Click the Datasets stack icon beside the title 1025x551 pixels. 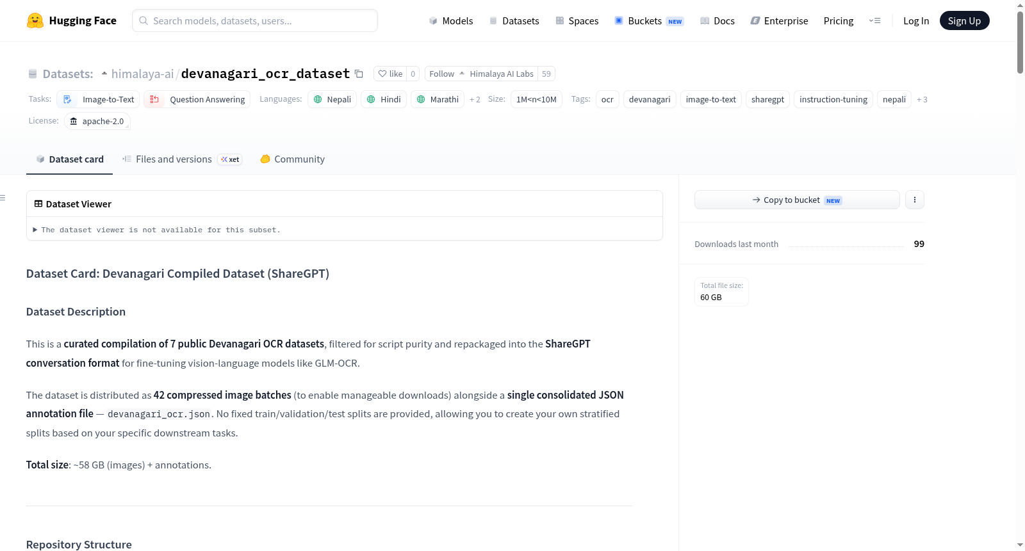pos(33,74)
